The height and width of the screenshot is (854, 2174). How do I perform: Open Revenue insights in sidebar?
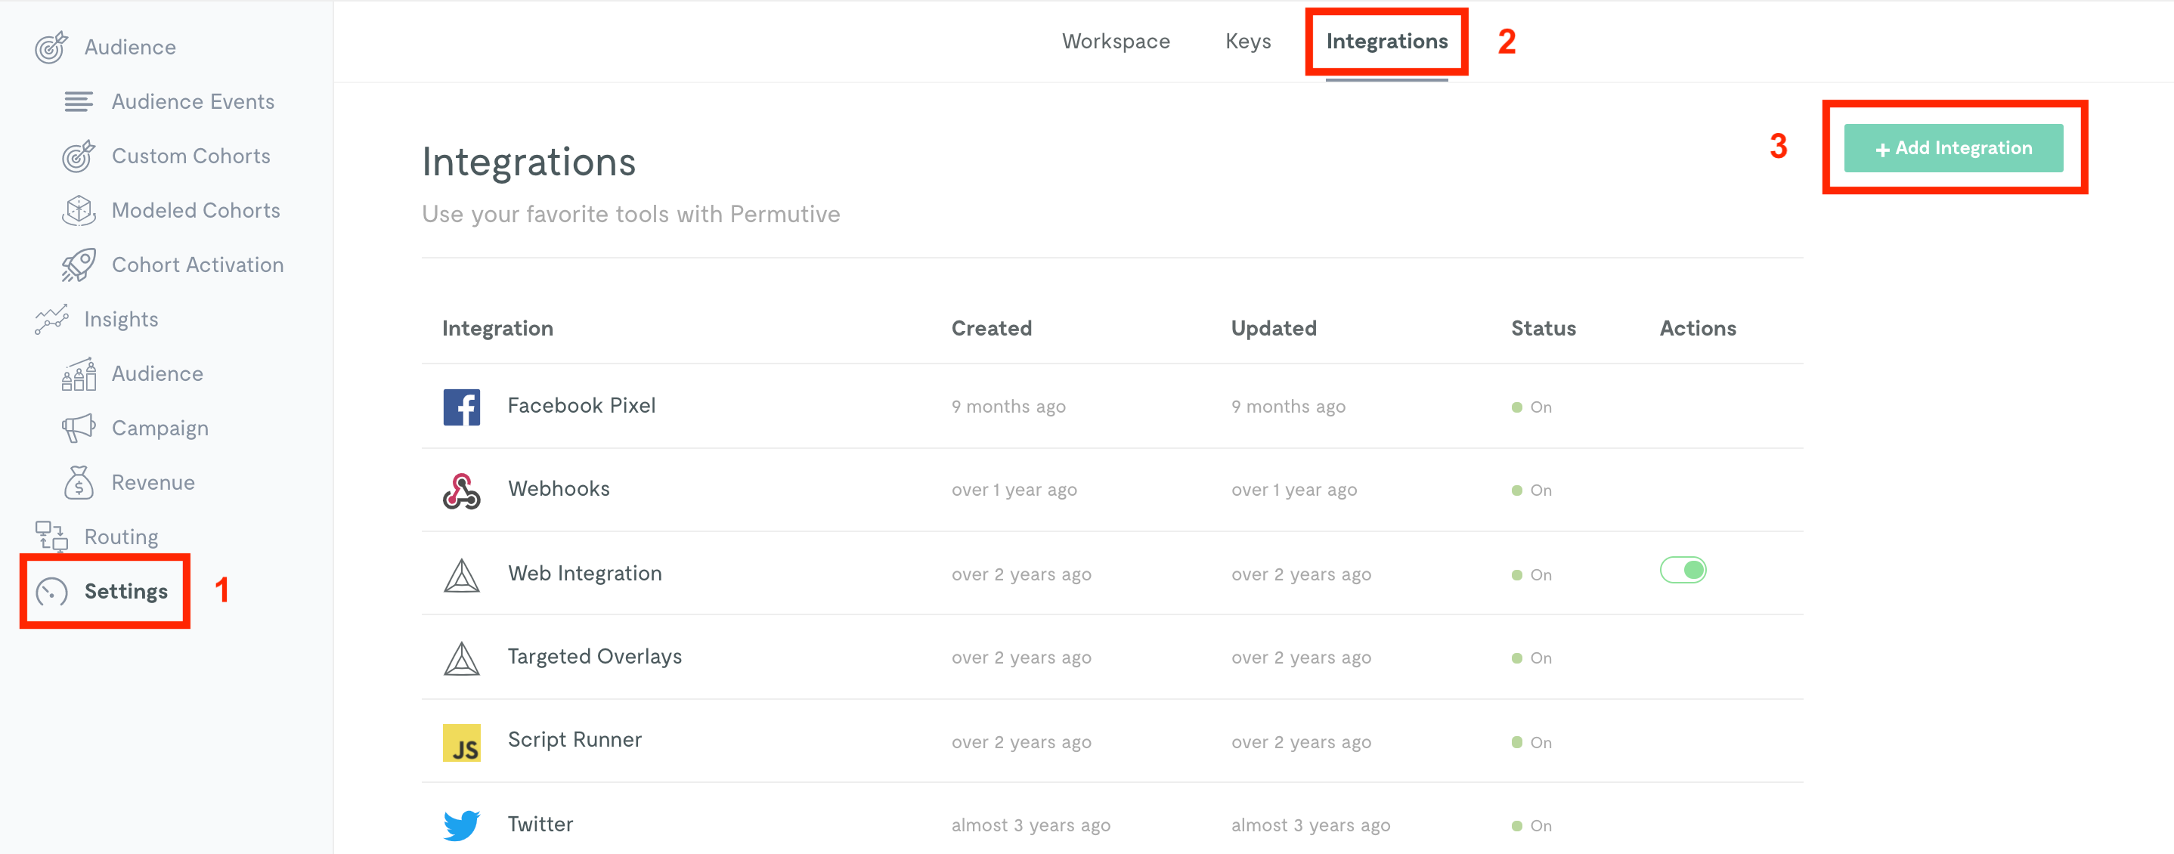[153, 483]
